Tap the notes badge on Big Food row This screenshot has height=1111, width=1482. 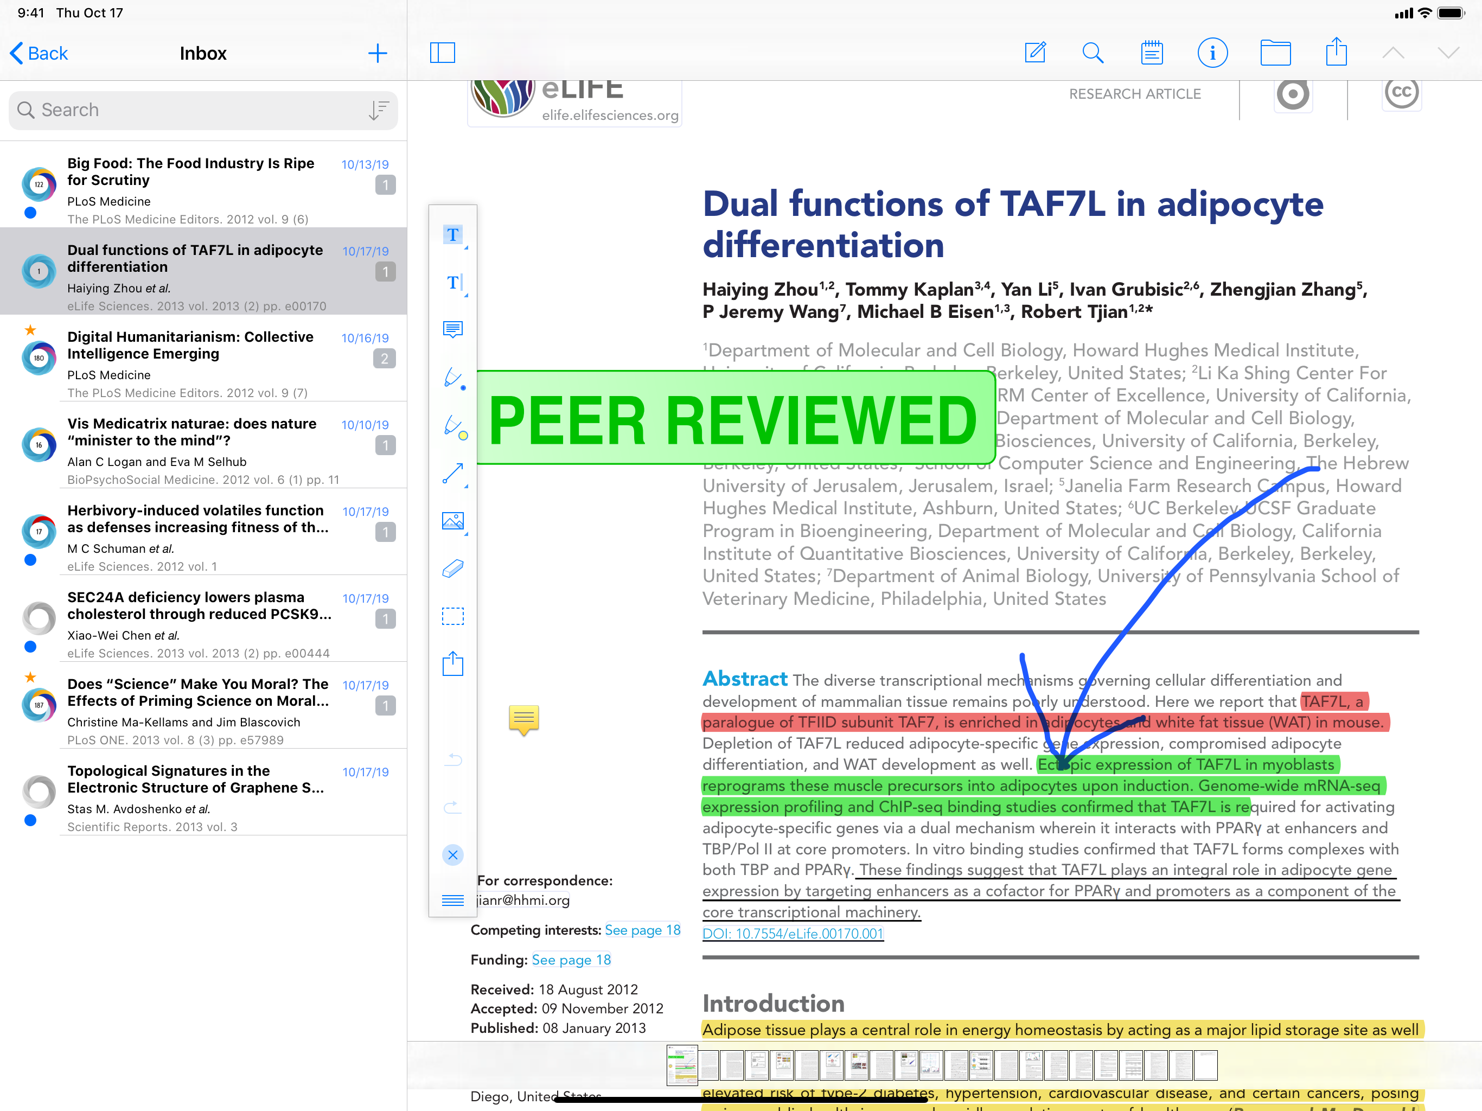coord(385,185)
